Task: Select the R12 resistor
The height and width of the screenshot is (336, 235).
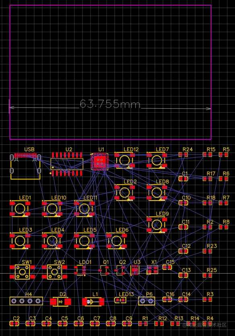Action: coord(159,324)
